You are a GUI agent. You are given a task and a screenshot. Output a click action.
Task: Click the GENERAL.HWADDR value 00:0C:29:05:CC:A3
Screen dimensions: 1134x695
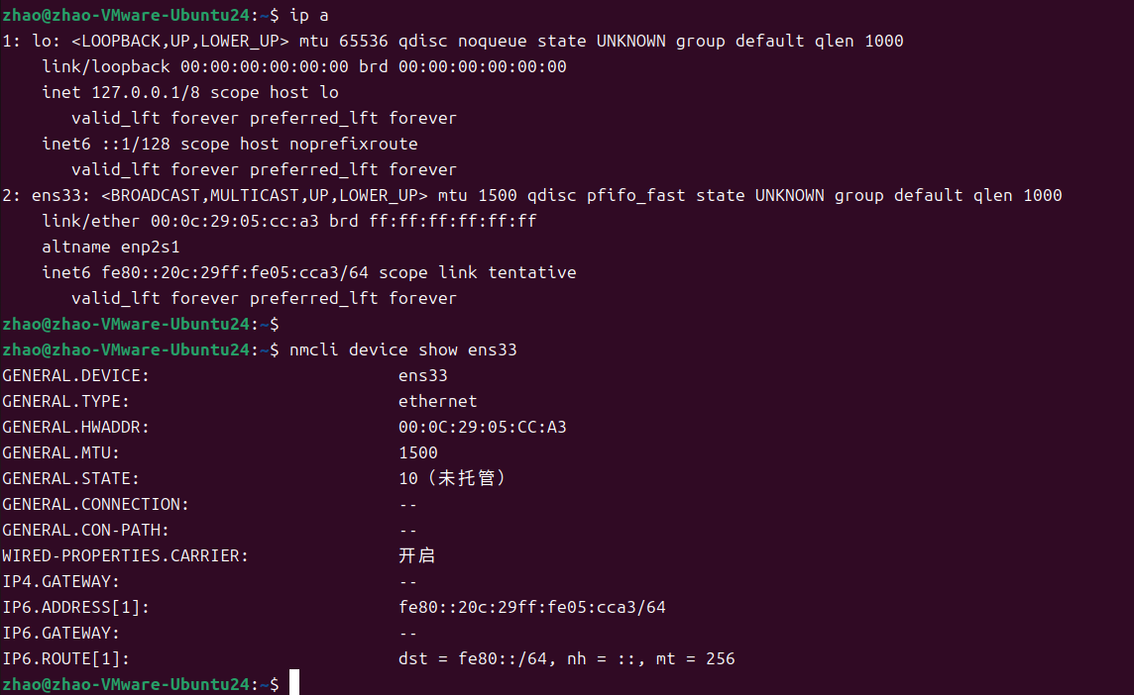483,427
